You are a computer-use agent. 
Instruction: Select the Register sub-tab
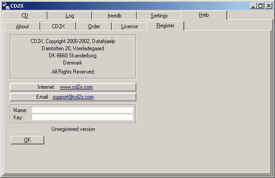[x=165, y=26]
